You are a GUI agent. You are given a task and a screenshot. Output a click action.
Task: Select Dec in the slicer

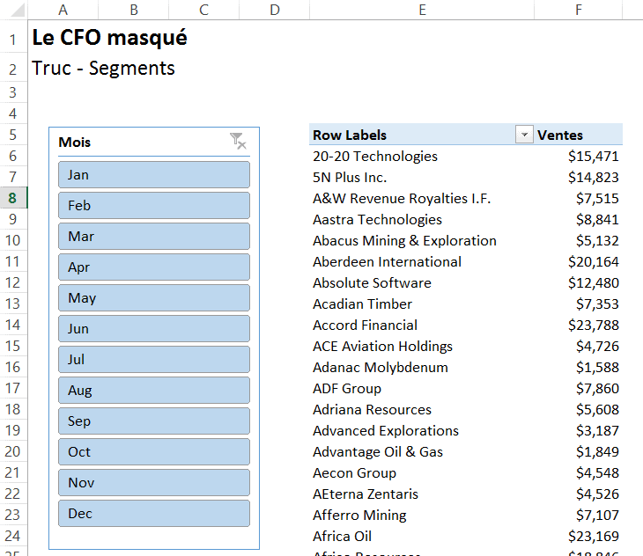pos(154,513)
